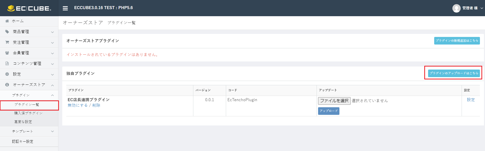Collapse the オーナーズストア section chevron
485x151 pixels.
pyautogui.click(x=52, y=85)
